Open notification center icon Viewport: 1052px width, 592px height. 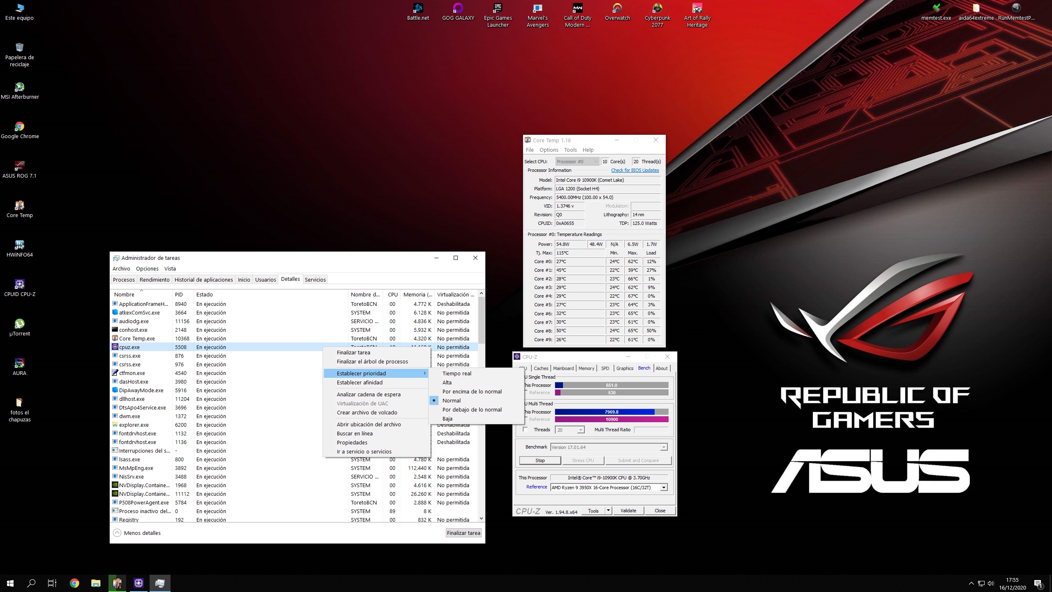point(1038,583)
